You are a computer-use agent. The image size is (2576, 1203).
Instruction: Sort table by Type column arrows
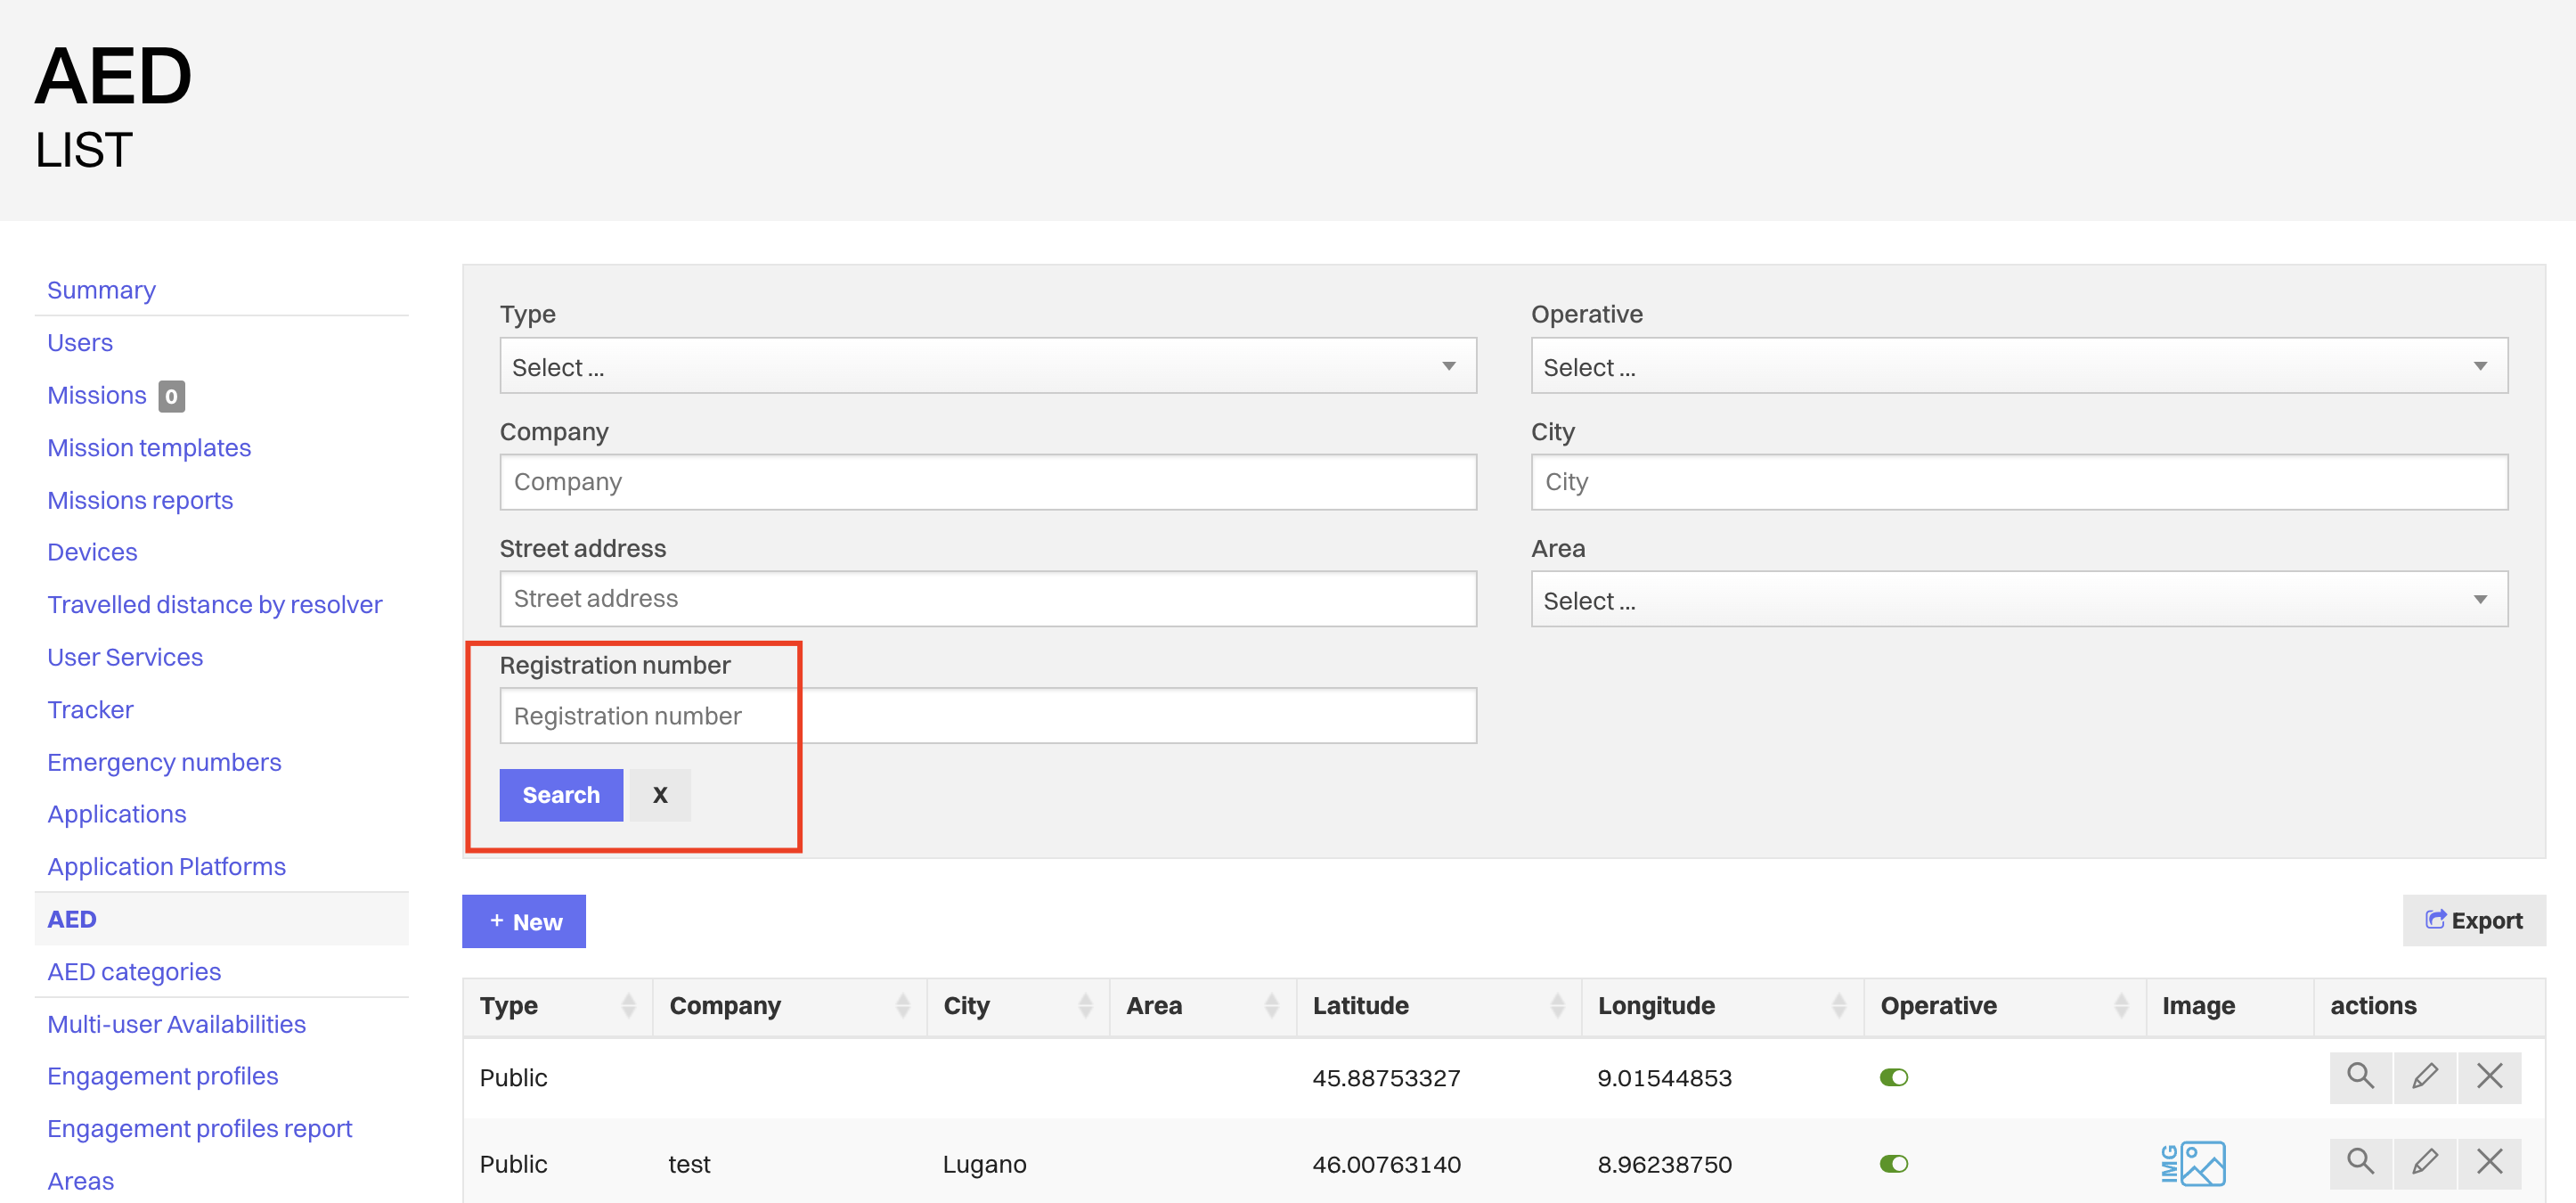pyautogui.click(x=628, y=1006)
